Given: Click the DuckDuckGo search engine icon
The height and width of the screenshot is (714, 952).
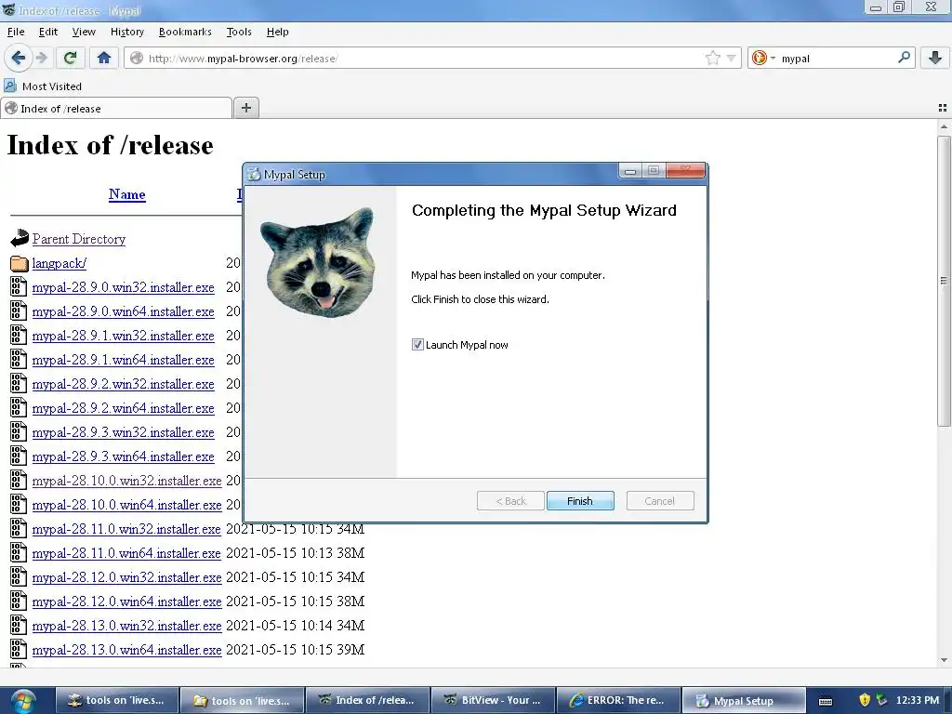Looking at the screenshot, I should tap(759, 59).
